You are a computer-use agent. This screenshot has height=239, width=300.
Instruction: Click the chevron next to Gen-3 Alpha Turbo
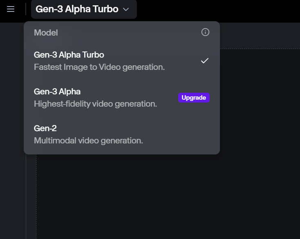pos(126,9)
